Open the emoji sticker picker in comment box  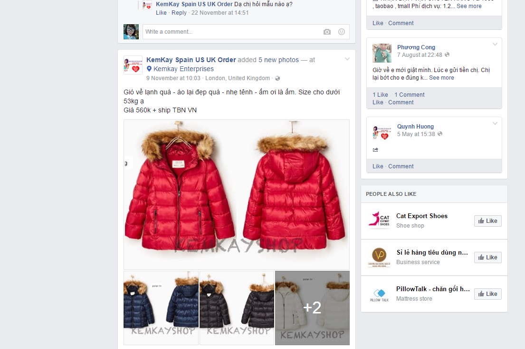pyautogui.click(x=341, y=32)
